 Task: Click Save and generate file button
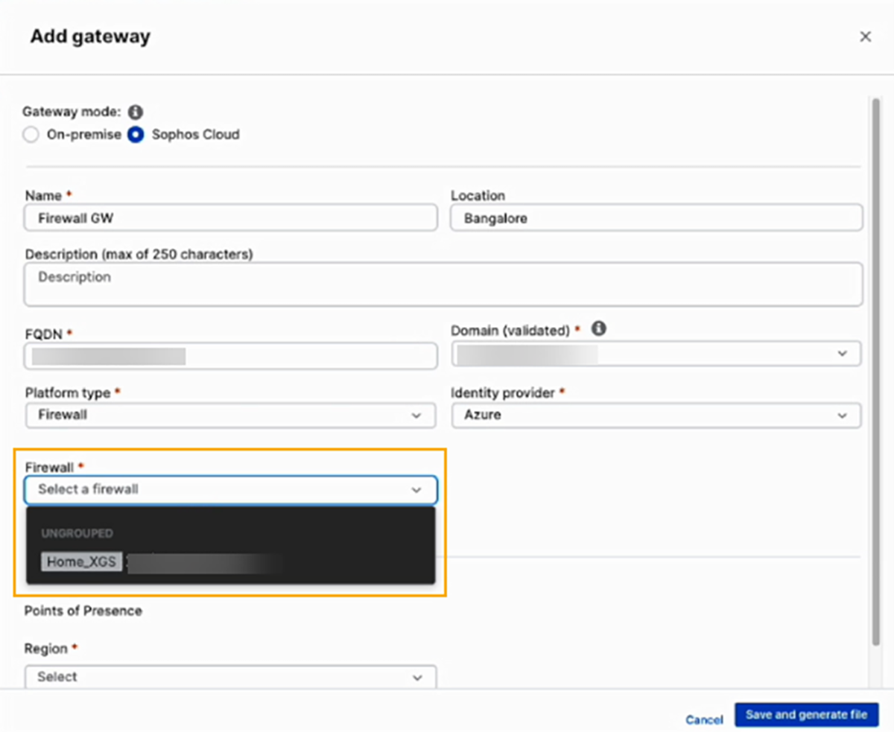[806, 715]
